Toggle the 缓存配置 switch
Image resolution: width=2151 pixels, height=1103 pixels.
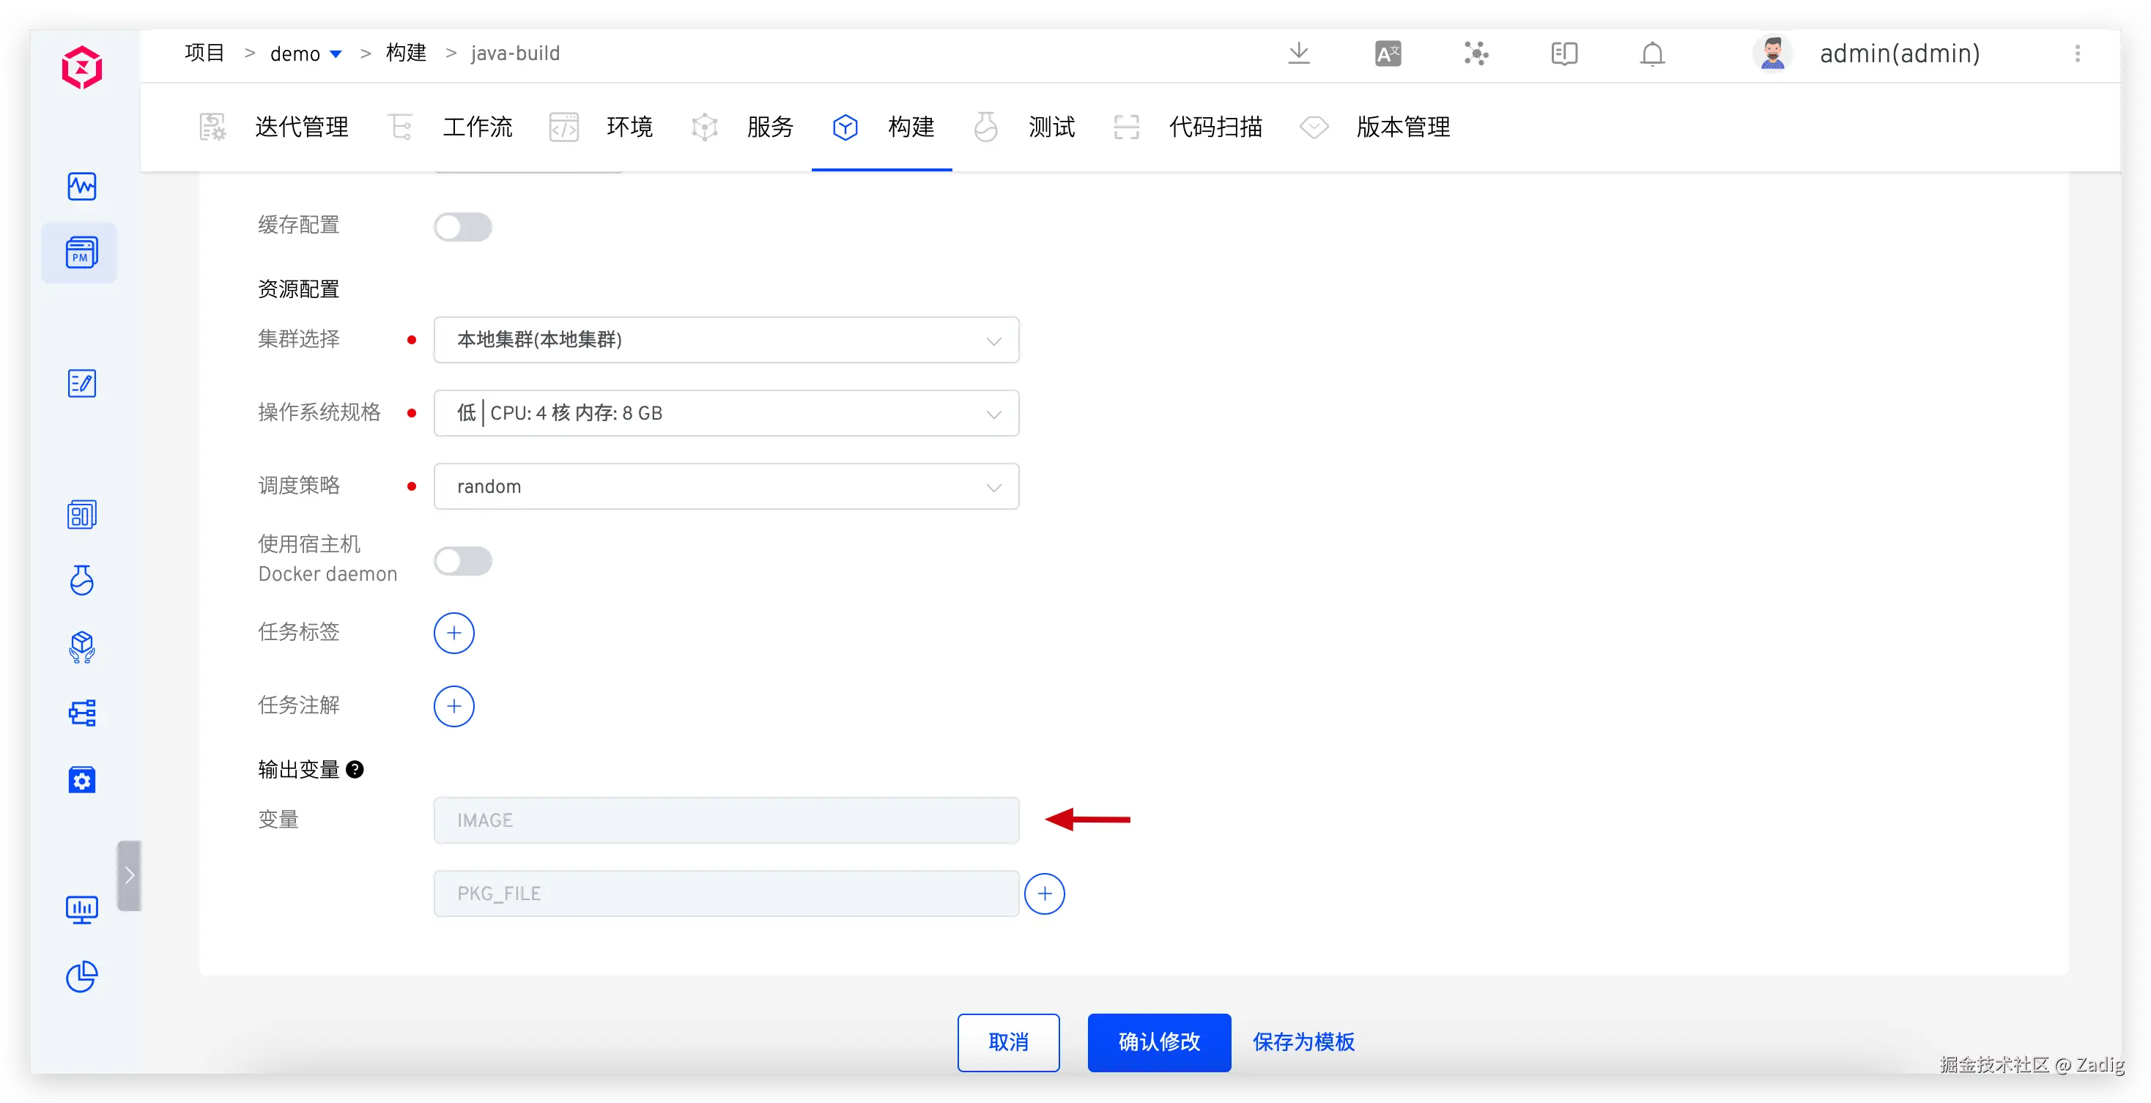pos(462,227)
